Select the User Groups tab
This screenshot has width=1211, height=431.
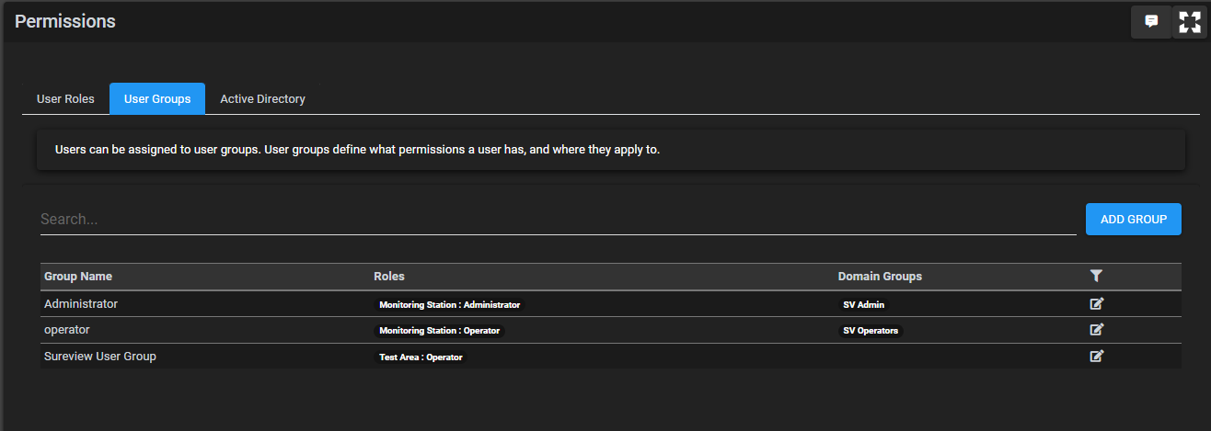point(157,98)
